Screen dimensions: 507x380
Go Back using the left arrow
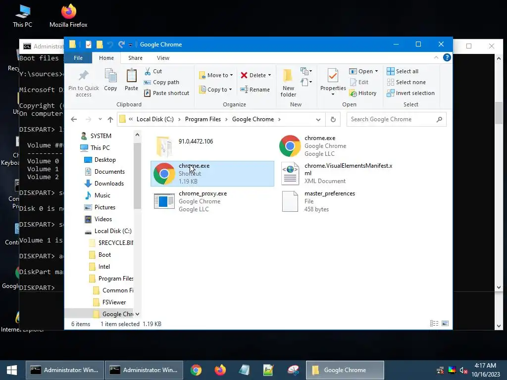(74, 119)
